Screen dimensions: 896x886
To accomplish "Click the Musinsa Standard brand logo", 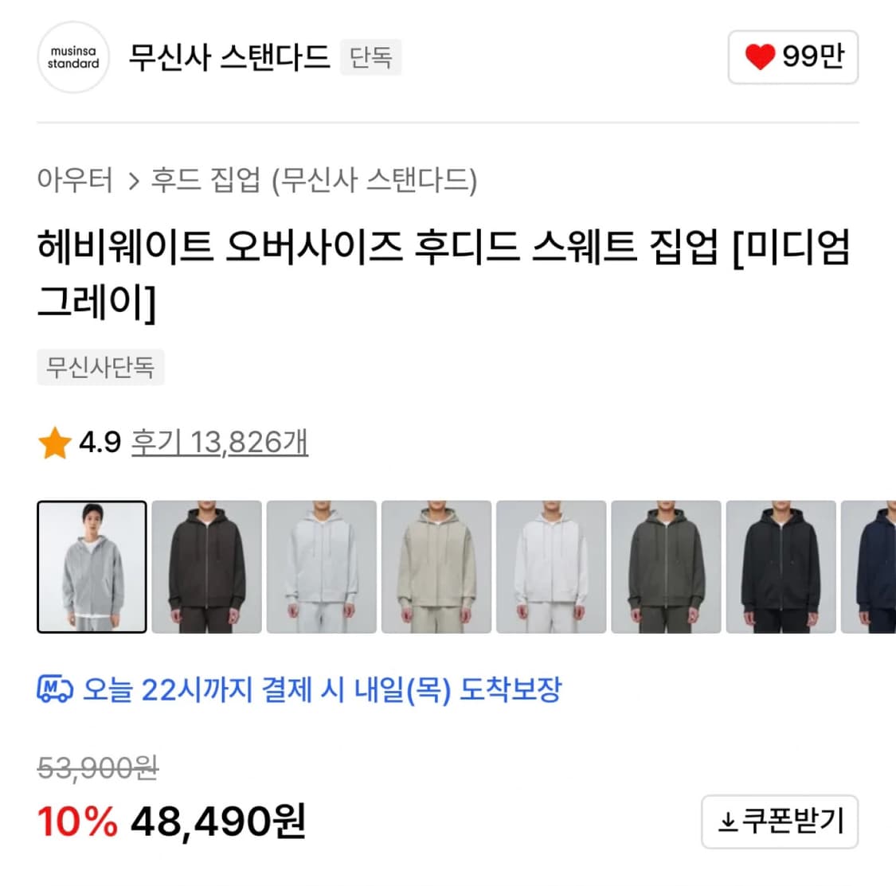I will click(x=72, y=58).
